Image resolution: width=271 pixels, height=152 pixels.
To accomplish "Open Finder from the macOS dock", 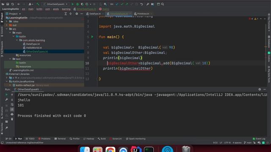I will (85, 149).
